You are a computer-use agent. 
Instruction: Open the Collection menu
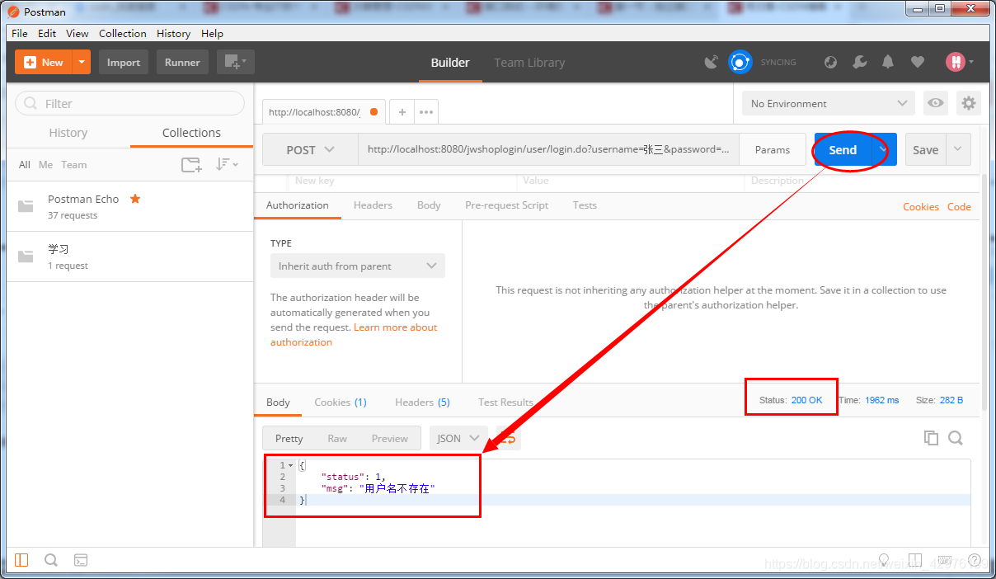(122, 33)
